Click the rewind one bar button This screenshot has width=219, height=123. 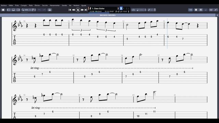click(74, 10)
